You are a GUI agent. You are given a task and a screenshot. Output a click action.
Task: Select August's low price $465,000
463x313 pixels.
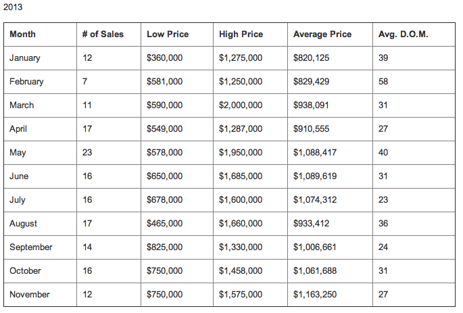click(x=164, y=224)
